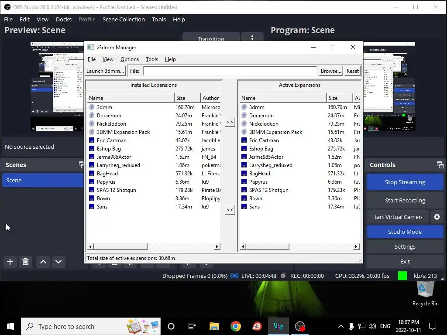This screenshot has height=335, width=447.
Task: Click the >> add expansion button
Action: (230, 122)
